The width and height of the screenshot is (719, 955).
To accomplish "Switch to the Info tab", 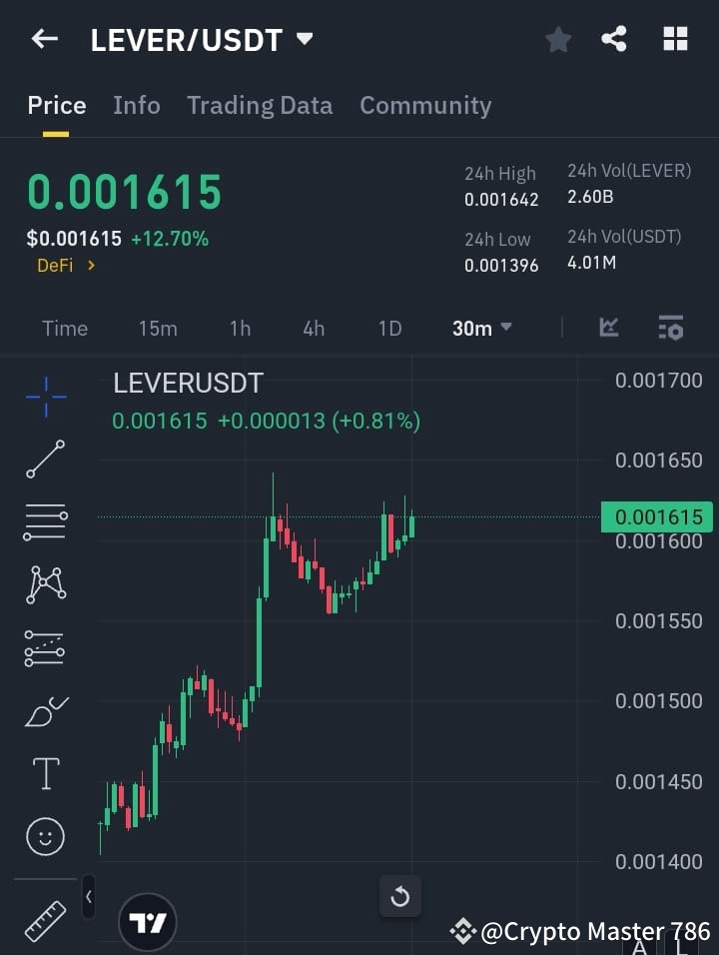I will 137,105.
